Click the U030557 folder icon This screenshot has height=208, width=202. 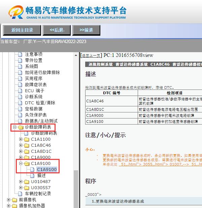pos(27,188)
